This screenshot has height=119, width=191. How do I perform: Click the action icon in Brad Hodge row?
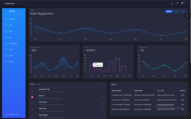coord(103,116)
